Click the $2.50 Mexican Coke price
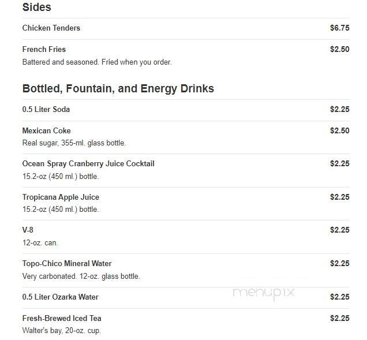The height and width of the screenshot is (340, 367). pyautogui.click(x=340, y=130)
